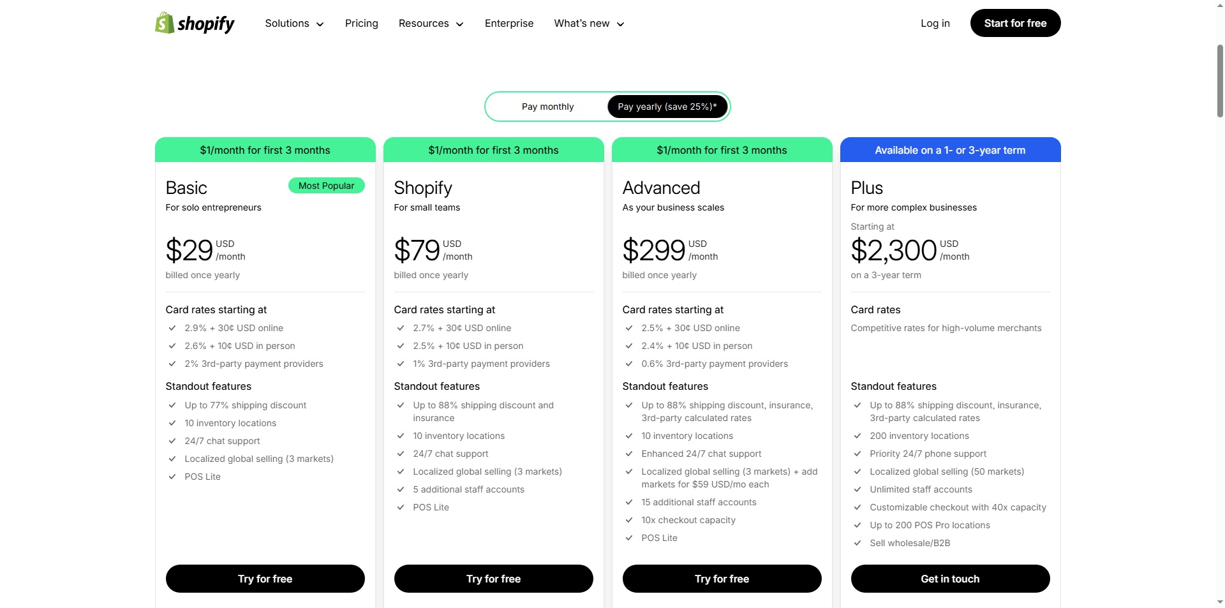The image size is (1225, 608).
Task: Click checkmark next to 5 additional staff accounts
Action: click(401, 489)
